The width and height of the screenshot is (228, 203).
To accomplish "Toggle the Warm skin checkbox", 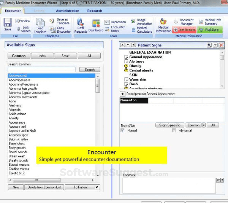I will [x=126, y=79].
